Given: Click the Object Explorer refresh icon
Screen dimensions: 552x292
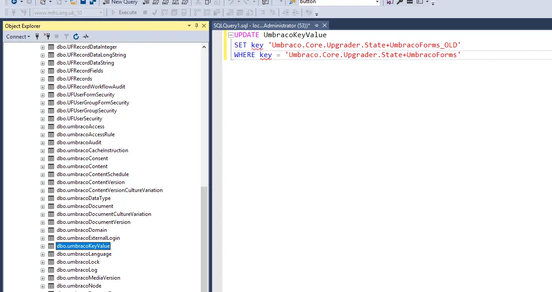Looking at the screenshot, I should 76,37.
